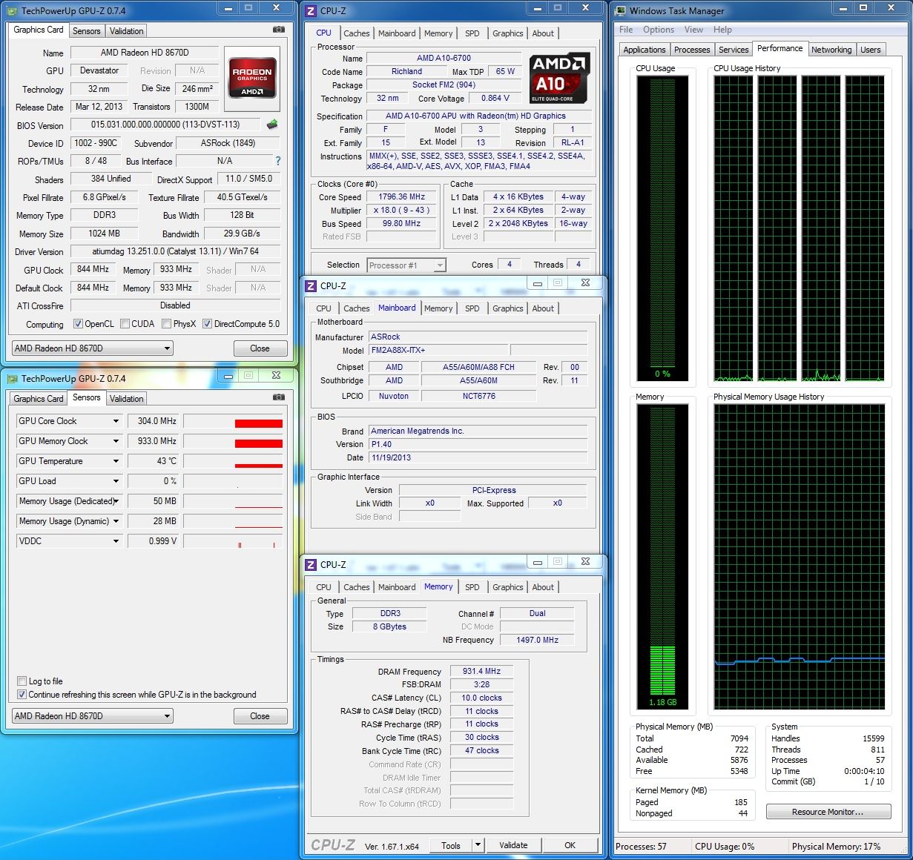The image size is (913, 860).
Task: Save BIOS using the green chip icon
Action: pyautogui.click(x=272, y=125)
